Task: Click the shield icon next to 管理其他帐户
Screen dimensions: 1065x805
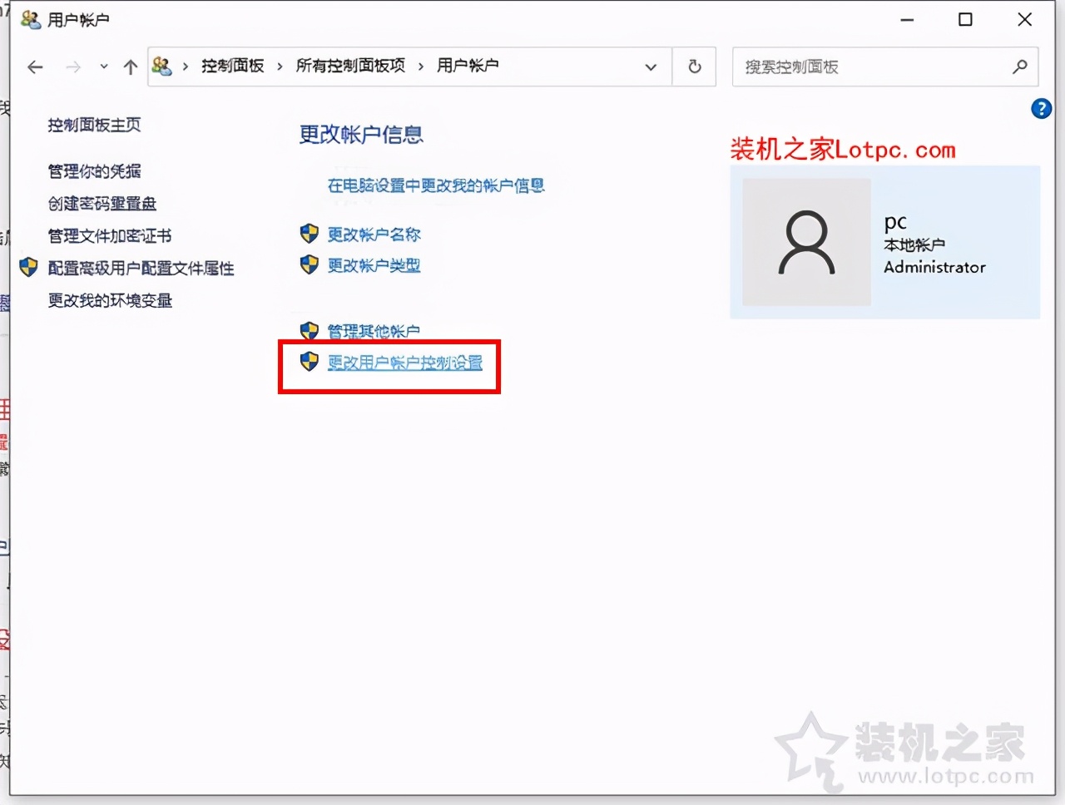Action: (x=309, y=330)
